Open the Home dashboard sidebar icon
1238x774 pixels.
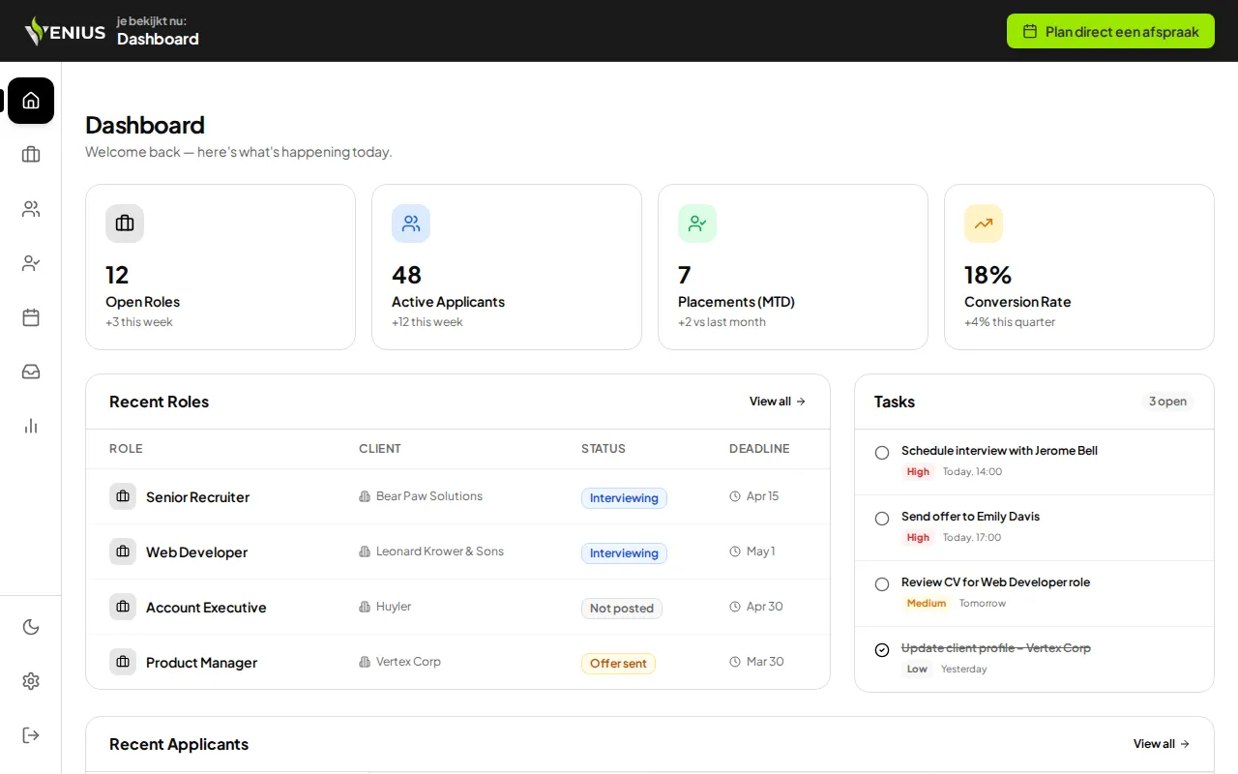pos(31,101)
